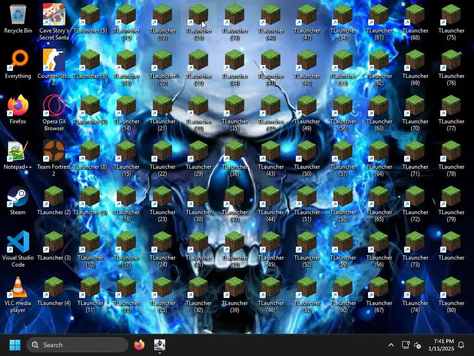Select the TLauncher (80) shortcut

click(x=451, y=294)
